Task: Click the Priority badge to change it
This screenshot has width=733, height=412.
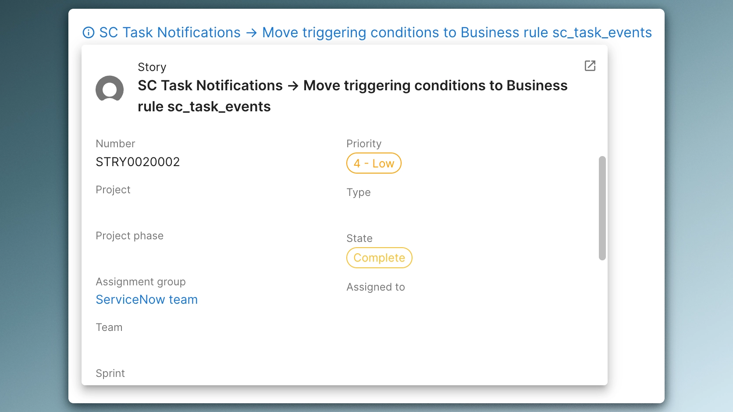Action: (374, 163)
